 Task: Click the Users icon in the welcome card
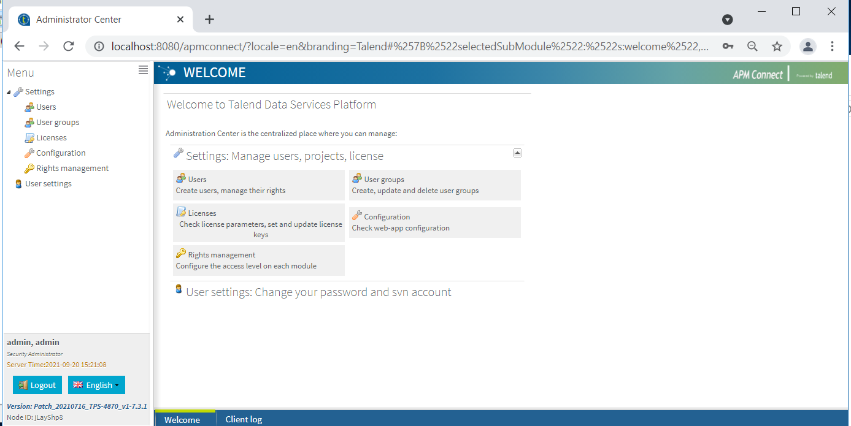pos(181,178)
